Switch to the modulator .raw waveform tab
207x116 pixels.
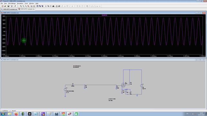pos(27,9)
